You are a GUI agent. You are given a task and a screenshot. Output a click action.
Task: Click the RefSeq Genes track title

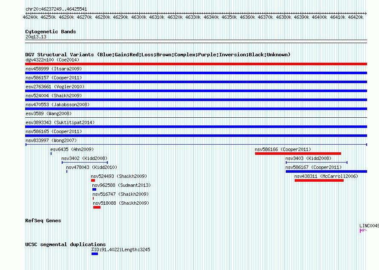click(43, 221)
